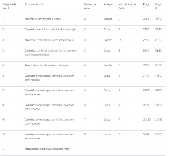Click the 'Multiplicador da Tarifa' header
This screenshot has height=156, width=170.
(x=127, y=6)
